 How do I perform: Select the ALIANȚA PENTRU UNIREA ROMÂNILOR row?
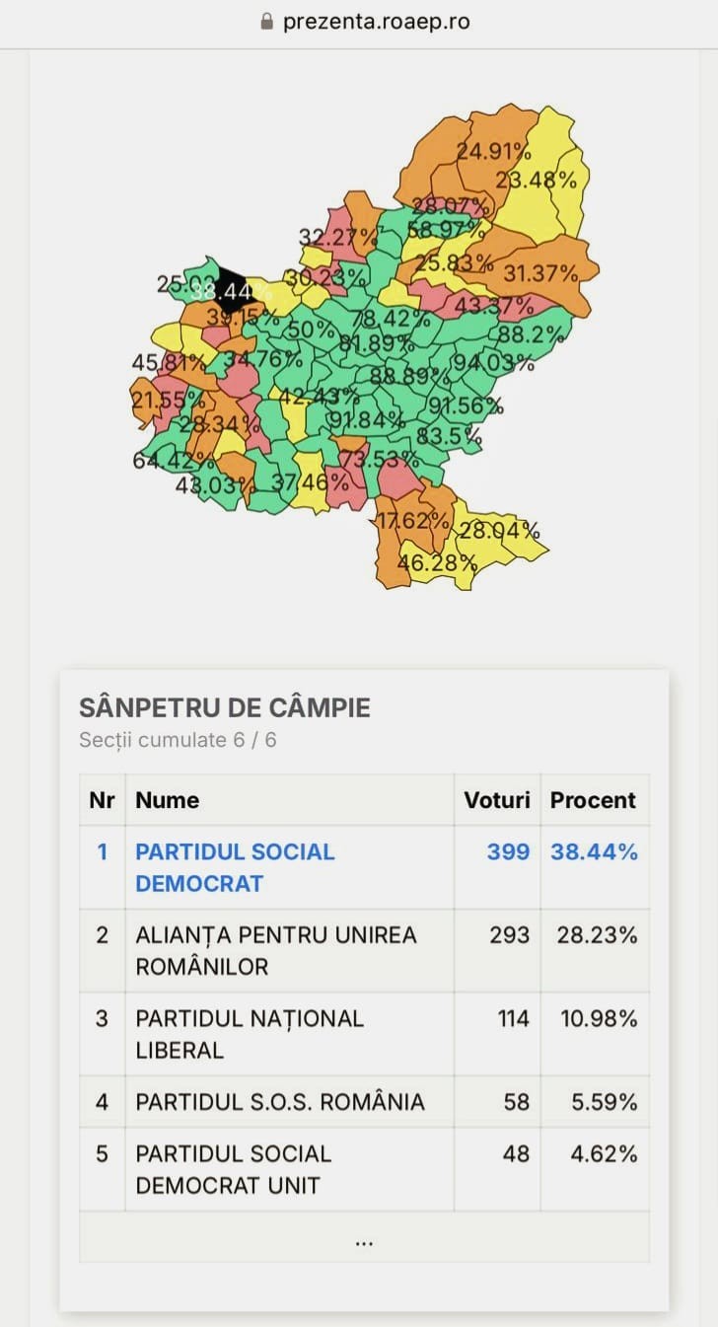coord(276,950)
